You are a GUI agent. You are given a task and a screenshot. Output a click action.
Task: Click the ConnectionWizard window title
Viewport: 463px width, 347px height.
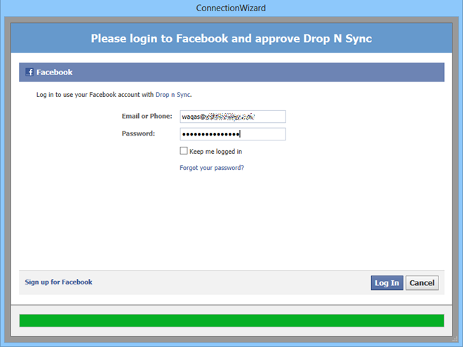click(x=231, y=8)
